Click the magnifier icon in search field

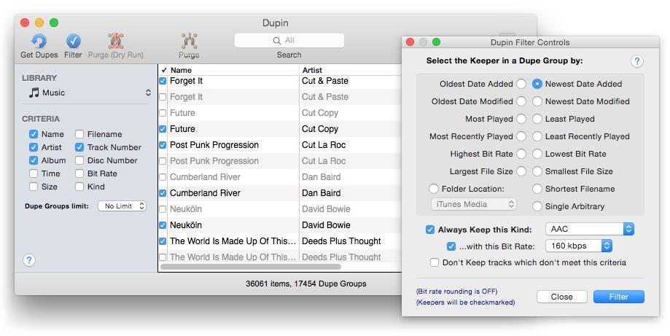tap(277, 41)
